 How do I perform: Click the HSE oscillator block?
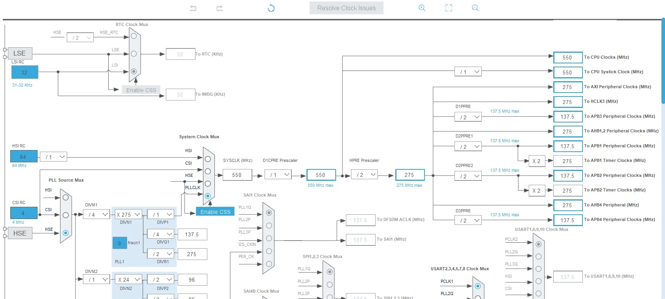20,233
